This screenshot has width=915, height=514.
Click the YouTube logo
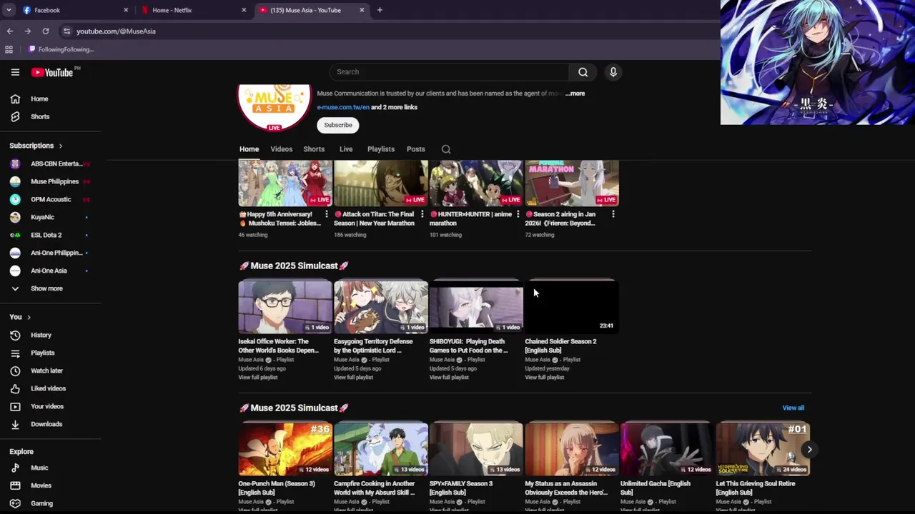(x=52, y=72)
